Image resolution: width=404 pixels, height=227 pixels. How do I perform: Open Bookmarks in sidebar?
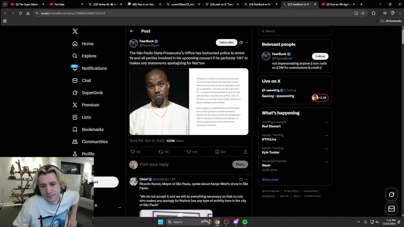(88, 130)
